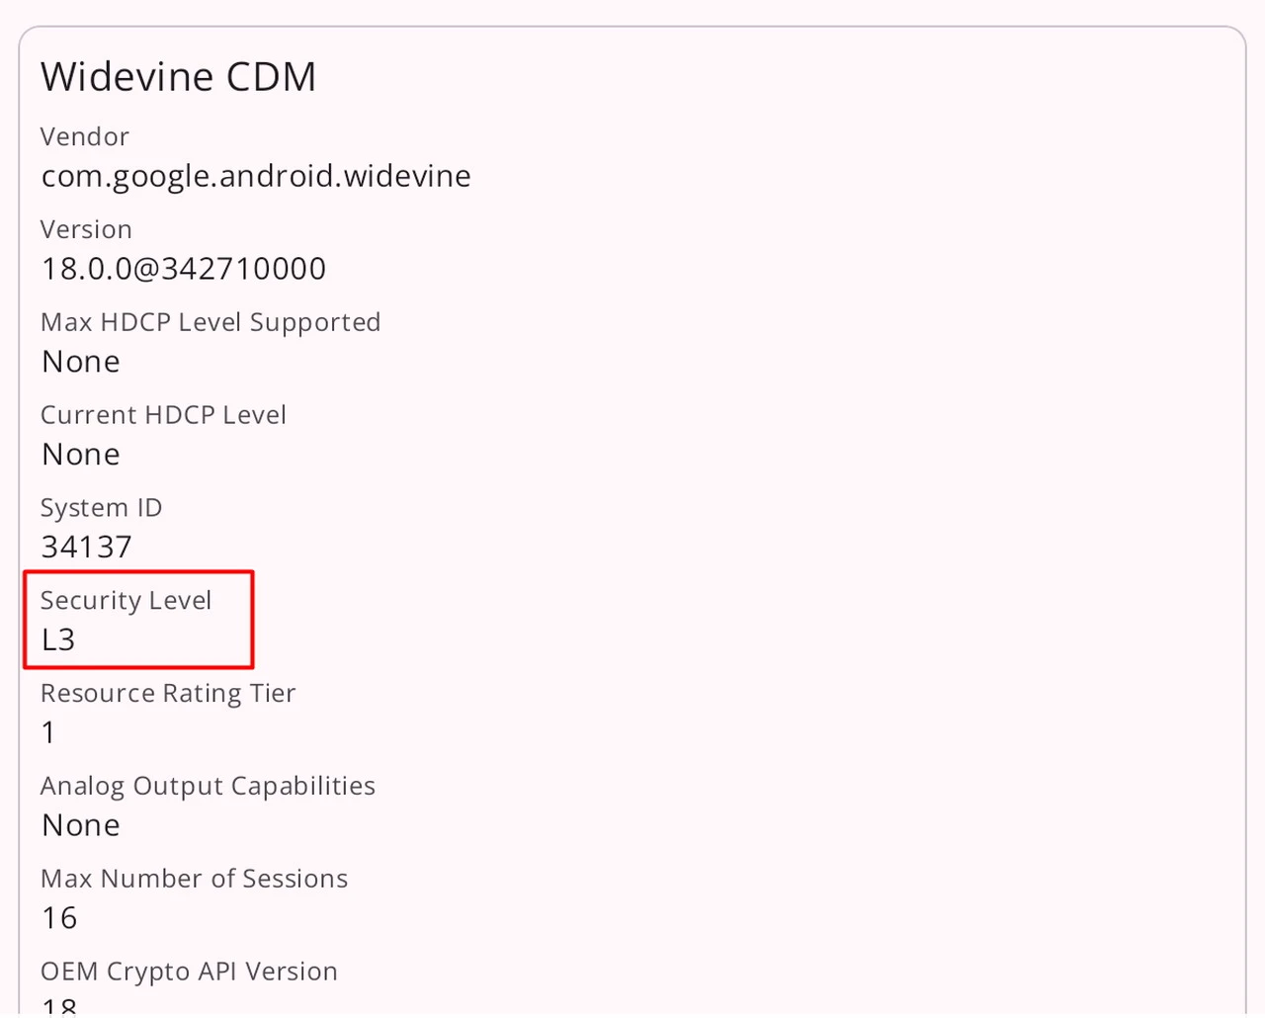Click the System ID label

coord(101,508)
